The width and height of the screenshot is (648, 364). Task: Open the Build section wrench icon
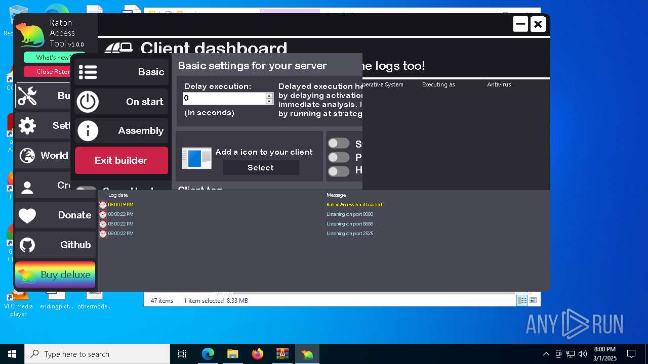27,96
